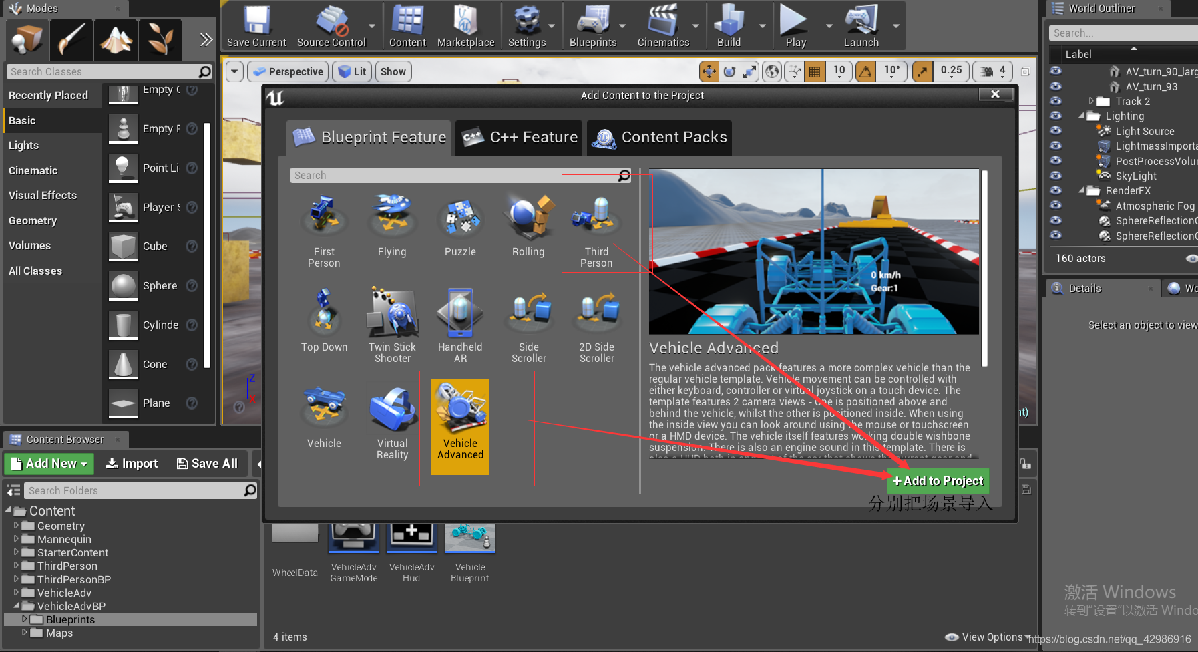
Task: Toggle visibility of Track 2 in outliner
Action: pos(1056,101)
